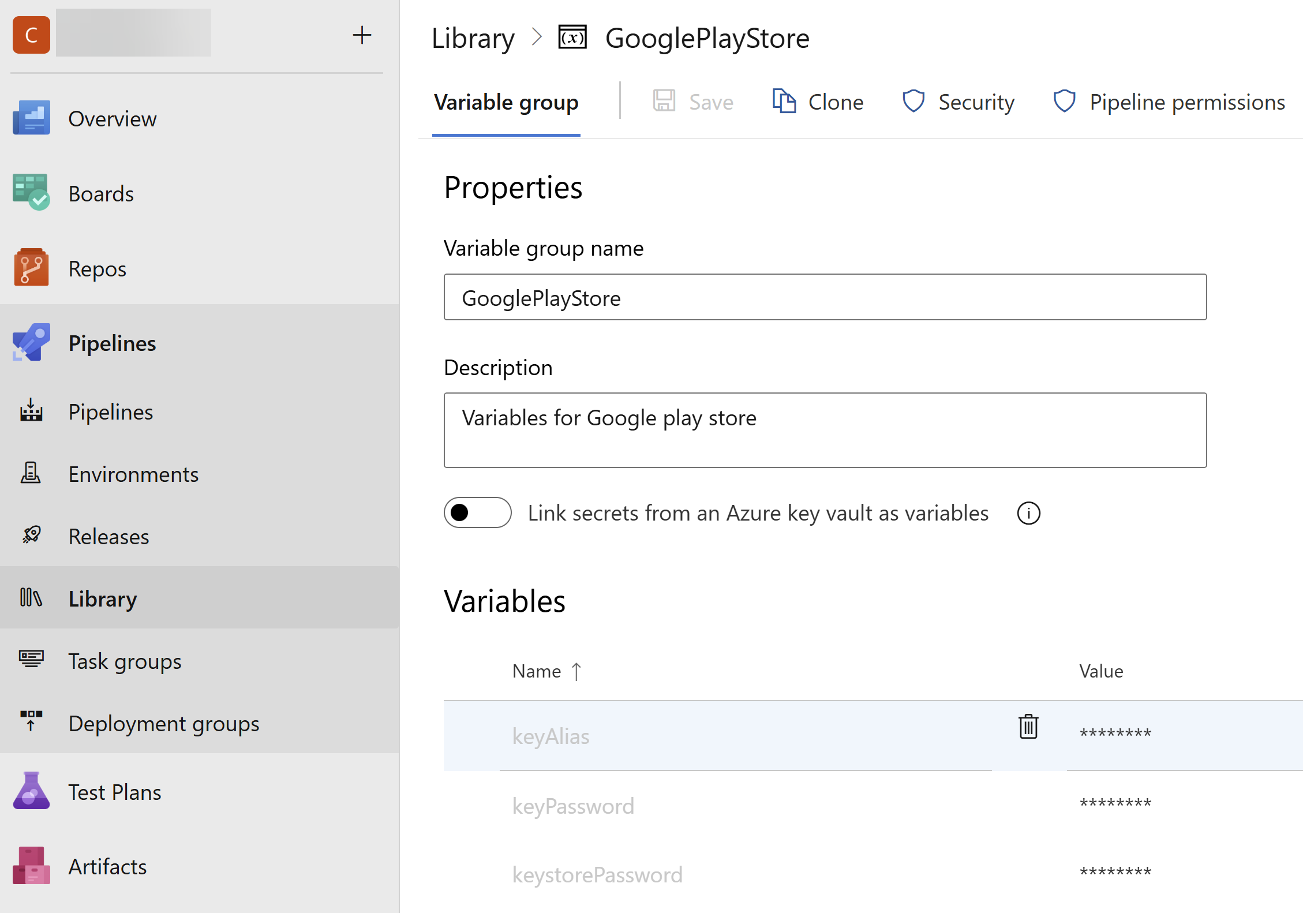Select the keyPassword variable row
This screenshot has width=1303, height=913.
coord(573,806)
